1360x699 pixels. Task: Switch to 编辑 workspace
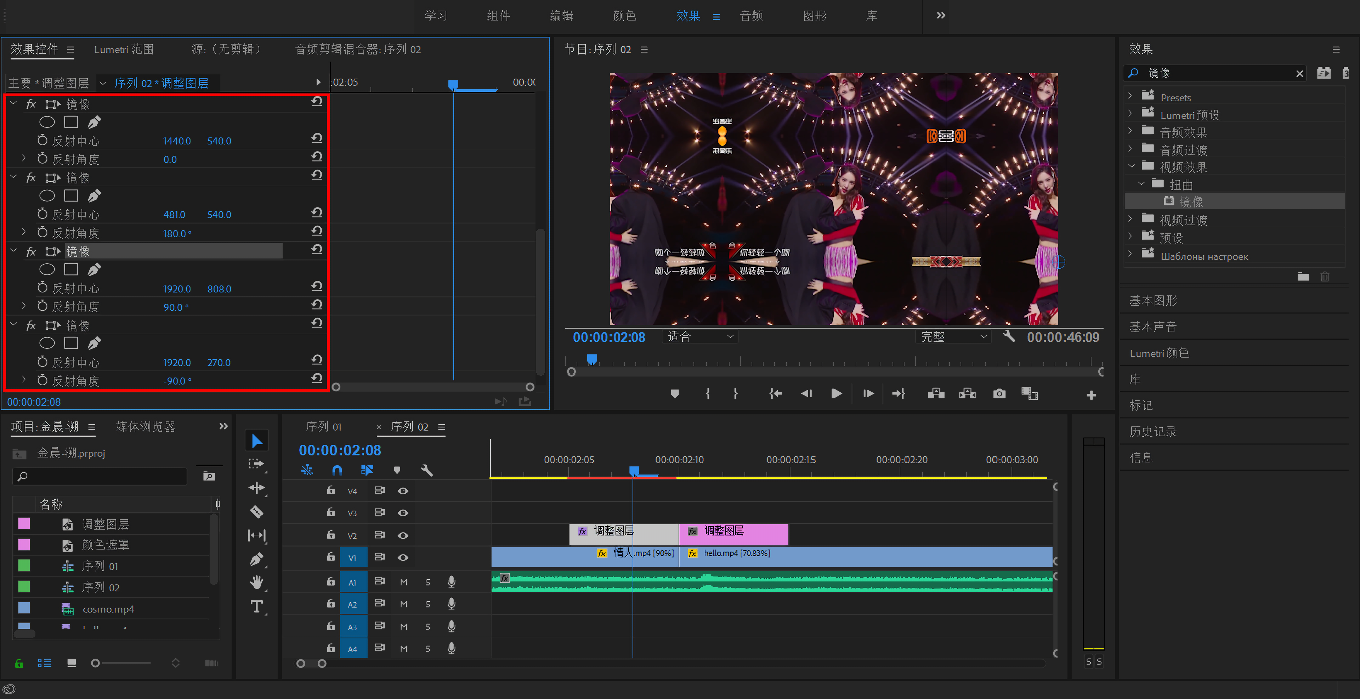tap(561, 16)
